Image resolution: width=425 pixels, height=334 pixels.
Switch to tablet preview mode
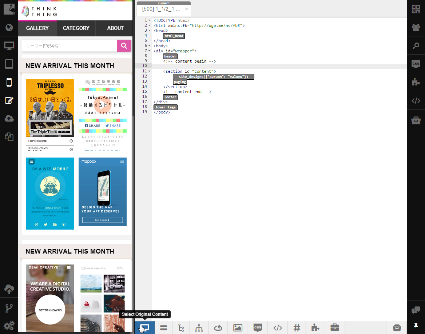coord(9,64)
